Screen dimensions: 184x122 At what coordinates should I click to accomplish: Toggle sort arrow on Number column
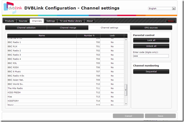coord(94,35)
